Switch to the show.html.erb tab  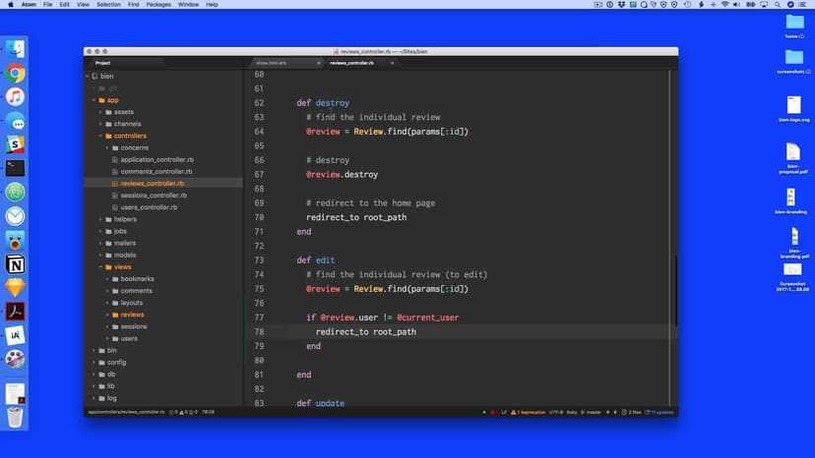[x=271, y=63]
